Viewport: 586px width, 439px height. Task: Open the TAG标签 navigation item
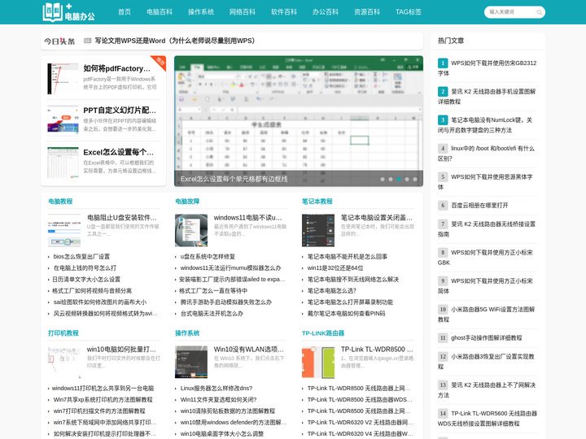coord(409,12)
